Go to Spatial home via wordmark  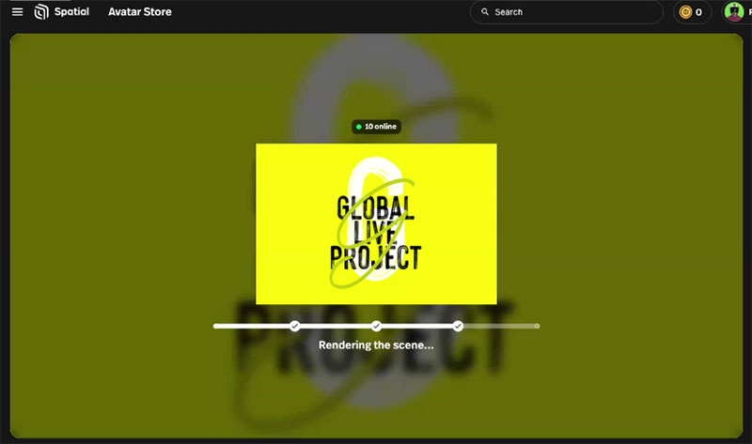coord(71,11)
